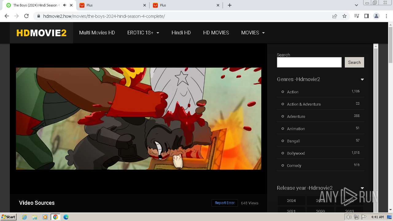Open the Chrome three-dot menu

(386, 16)
